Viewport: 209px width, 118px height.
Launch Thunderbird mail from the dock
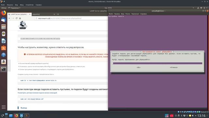point(4,20)
